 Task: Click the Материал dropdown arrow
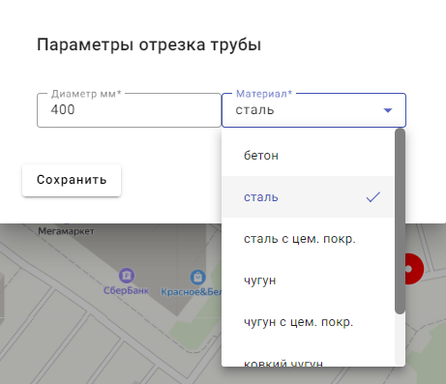(388, 110)
